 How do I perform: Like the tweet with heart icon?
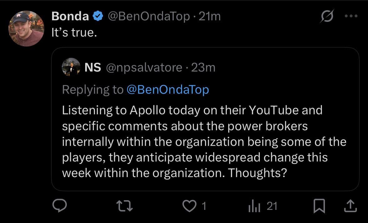[189, 206]
